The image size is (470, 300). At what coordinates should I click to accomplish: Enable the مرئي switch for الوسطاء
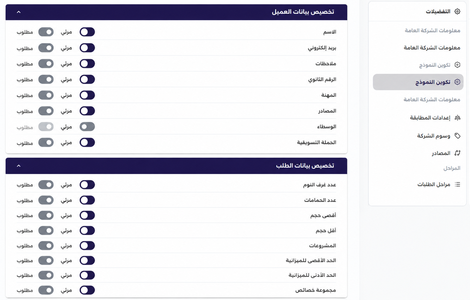87,127
